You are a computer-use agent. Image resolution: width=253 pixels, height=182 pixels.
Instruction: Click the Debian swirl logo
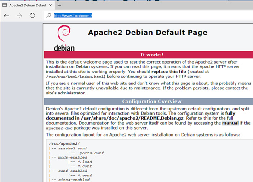64,33
